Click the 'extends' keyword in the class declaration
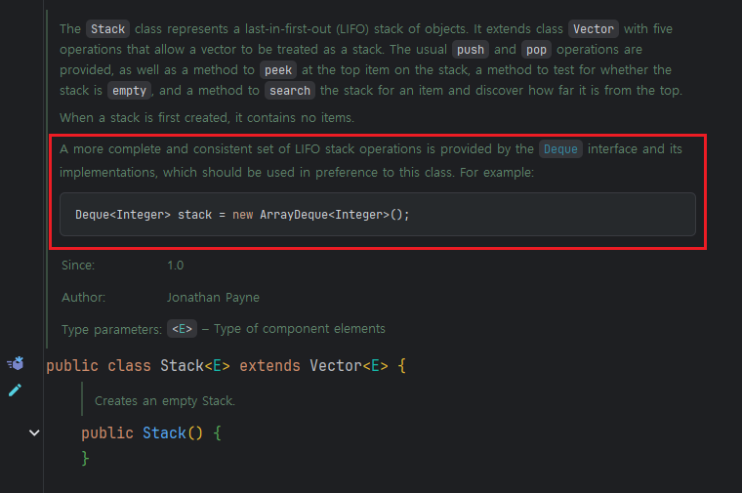The height and width of the screenshot is (493, 742). (x=270, y=366)
